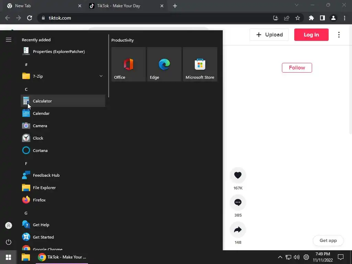Image resolution: width=352 pixels, height=264 pixels.
Task: Open Chrome's three-dot menu
Action: 344,18
